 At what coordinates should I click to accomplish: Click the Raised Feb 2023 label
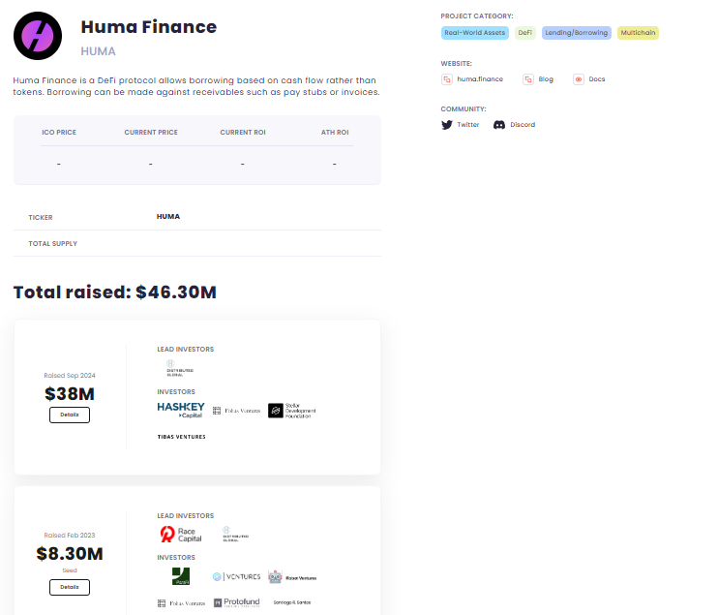click(x=70, y=536)
